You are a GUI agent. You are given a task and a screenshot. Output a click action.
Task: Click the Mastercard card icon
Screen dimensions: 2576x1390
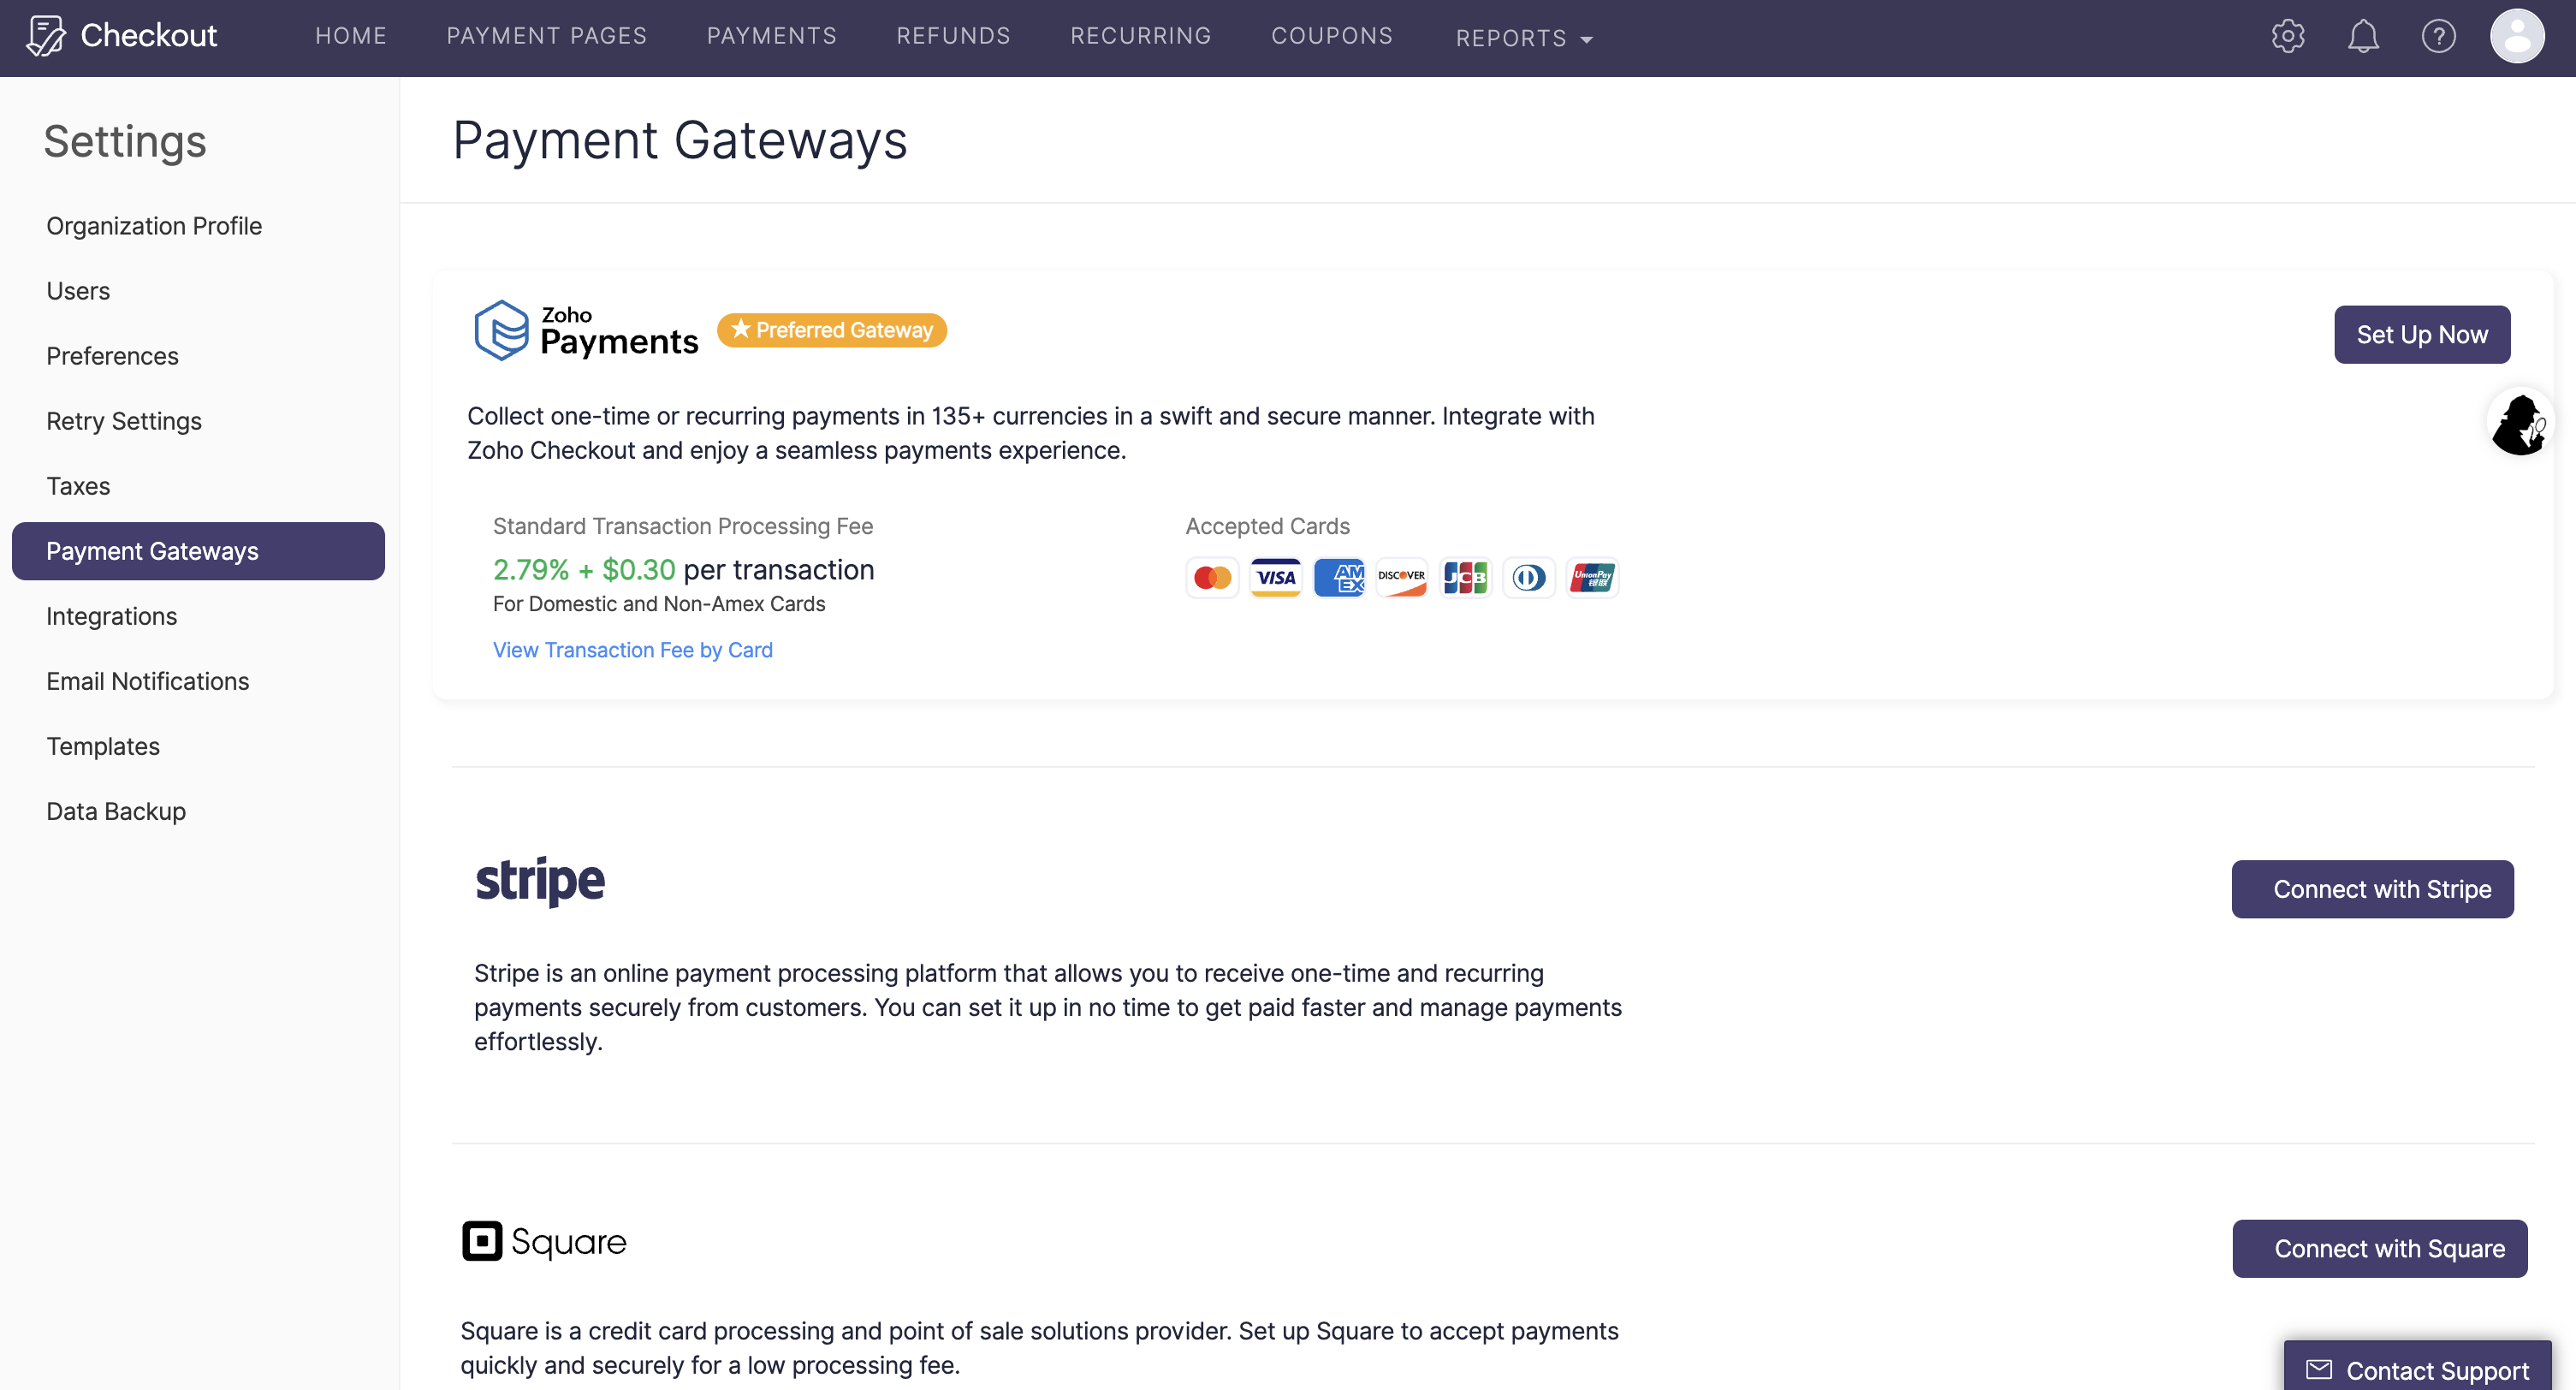pos(1212,577)
